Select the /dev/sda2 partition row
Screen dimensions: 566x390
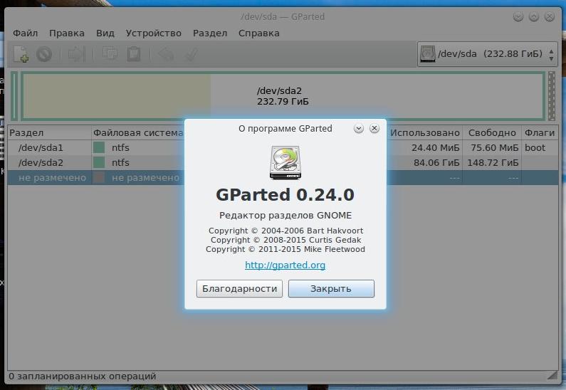(x=283, y=163)
